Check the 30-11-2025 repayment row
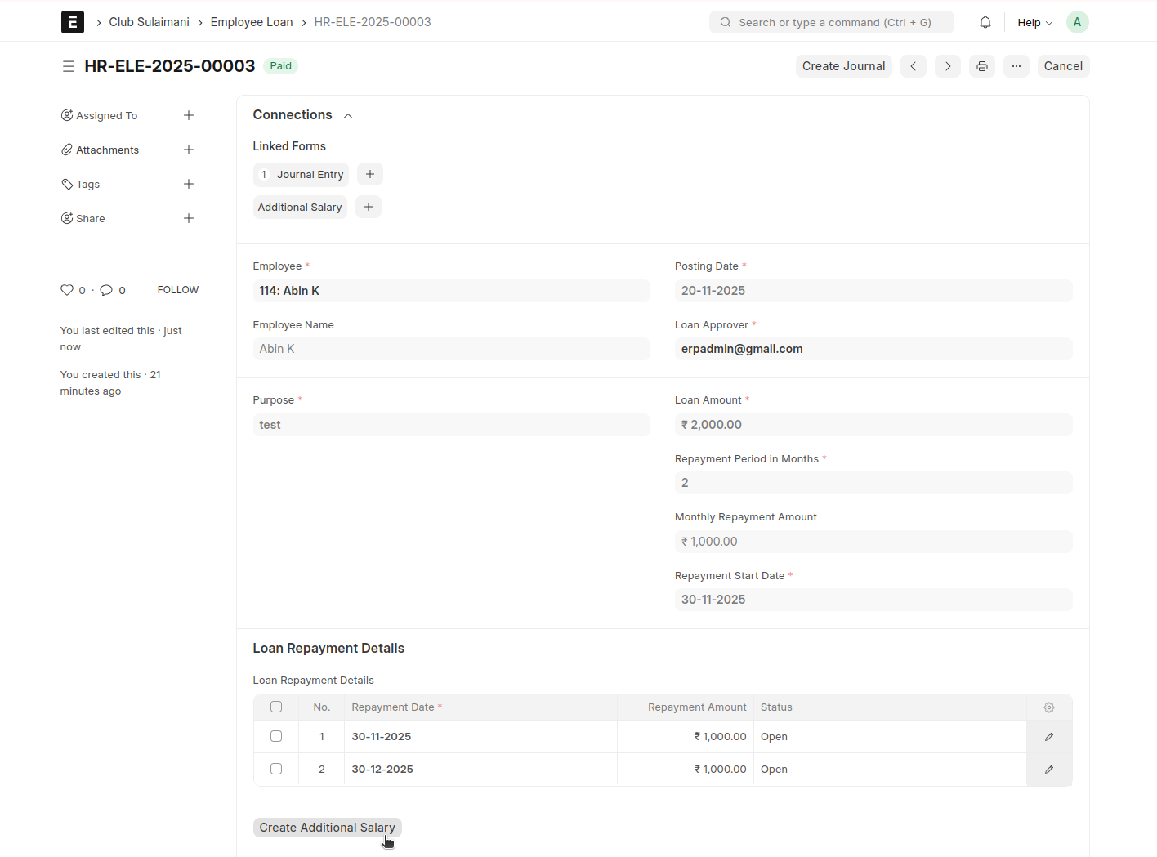Screen dimensions: 1157x857 [276, 737]
